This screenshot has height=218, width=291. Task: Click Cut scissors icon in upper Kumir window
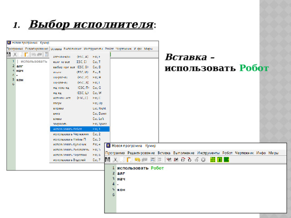(15, 54)
